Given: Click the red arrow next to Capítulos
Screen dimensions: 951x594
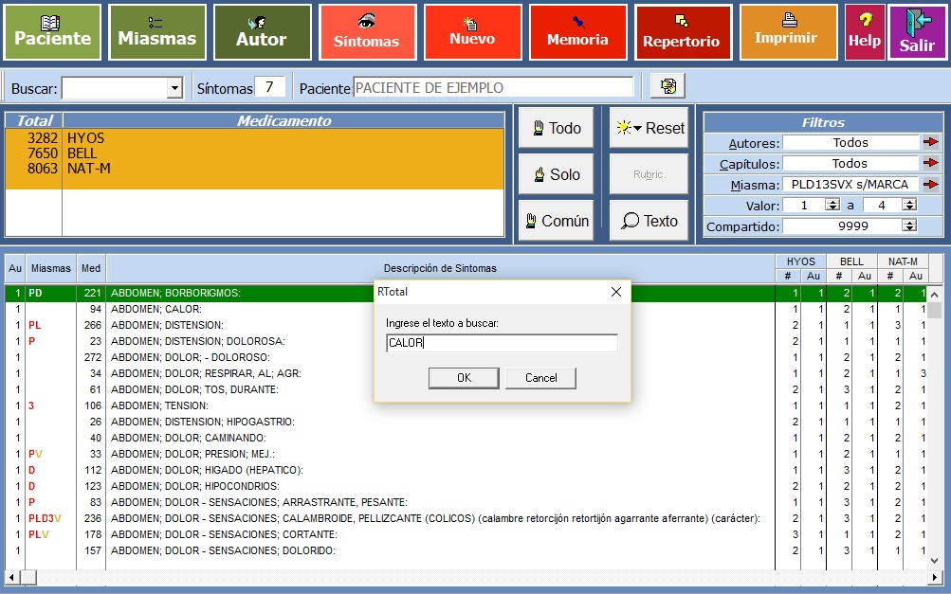Looking at the screenshot, I should tap(930, 163).
